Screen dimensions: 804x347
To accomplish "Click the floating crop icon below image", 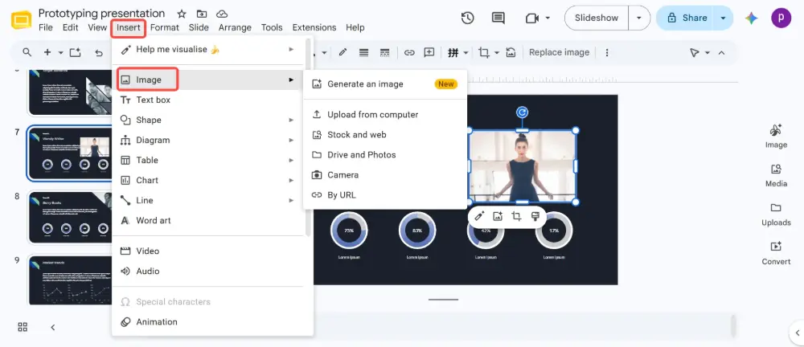I will click(x=516, y=216).
